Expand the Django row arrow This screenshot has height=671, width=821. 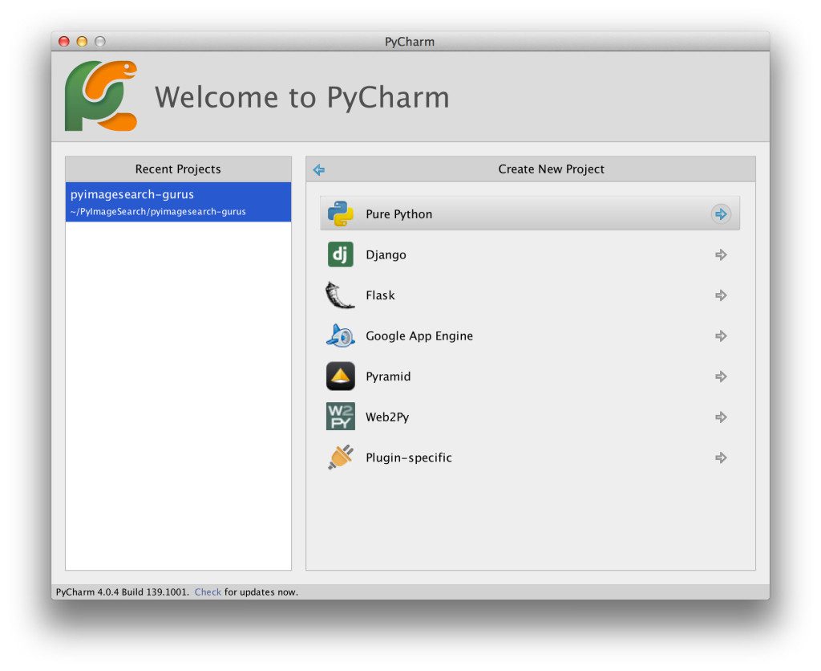[x=721, y=254]
